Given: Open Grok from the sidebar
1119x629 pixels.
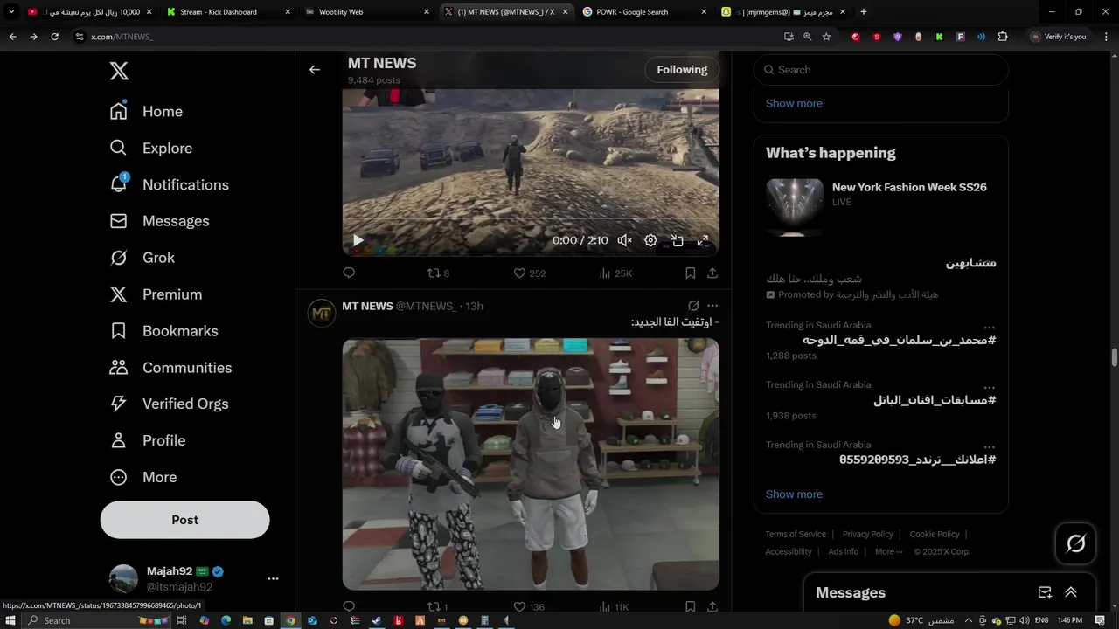Looking at the screenshot, I should (x=142, y=258).
